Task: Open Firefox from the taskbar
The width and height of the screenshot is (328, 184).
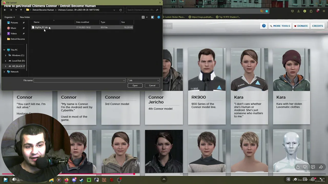Action: coord(66,180)
